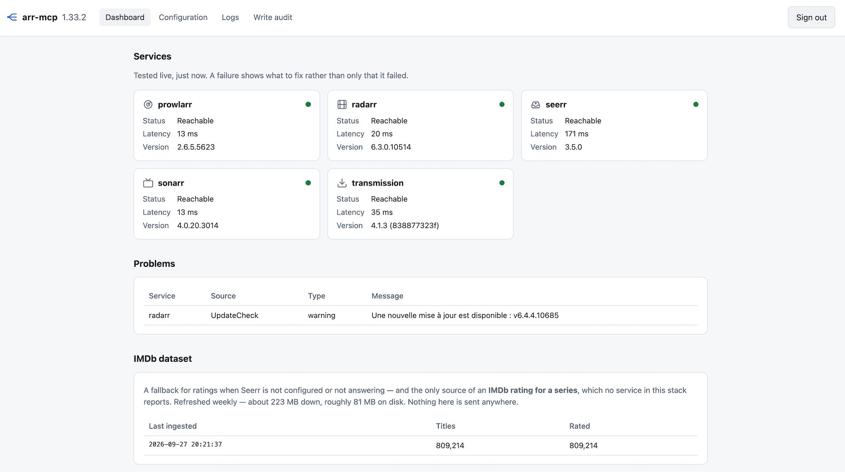The height and width of the screenshot is (472, 845).
Task: Click the sonarr TV icon
Action: [148, 183]
